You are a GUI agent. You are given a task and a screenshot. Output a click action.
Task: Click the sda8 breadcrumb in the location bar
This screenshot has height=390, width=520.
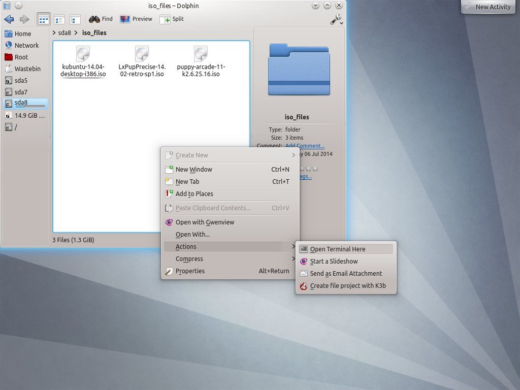64,32
